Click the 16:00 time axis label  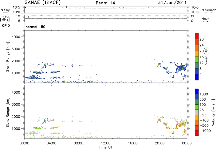[133, 143]
